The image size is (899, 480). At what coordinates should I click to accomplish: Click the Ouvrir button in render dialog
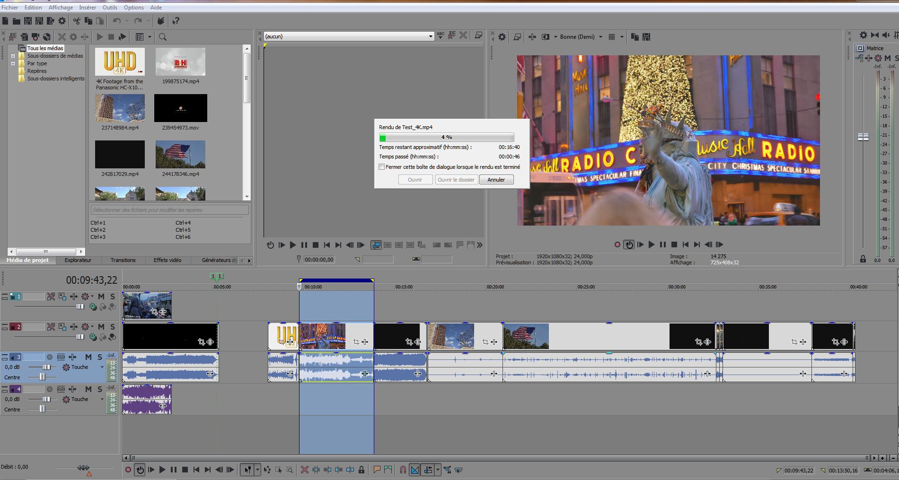point(415,180)
